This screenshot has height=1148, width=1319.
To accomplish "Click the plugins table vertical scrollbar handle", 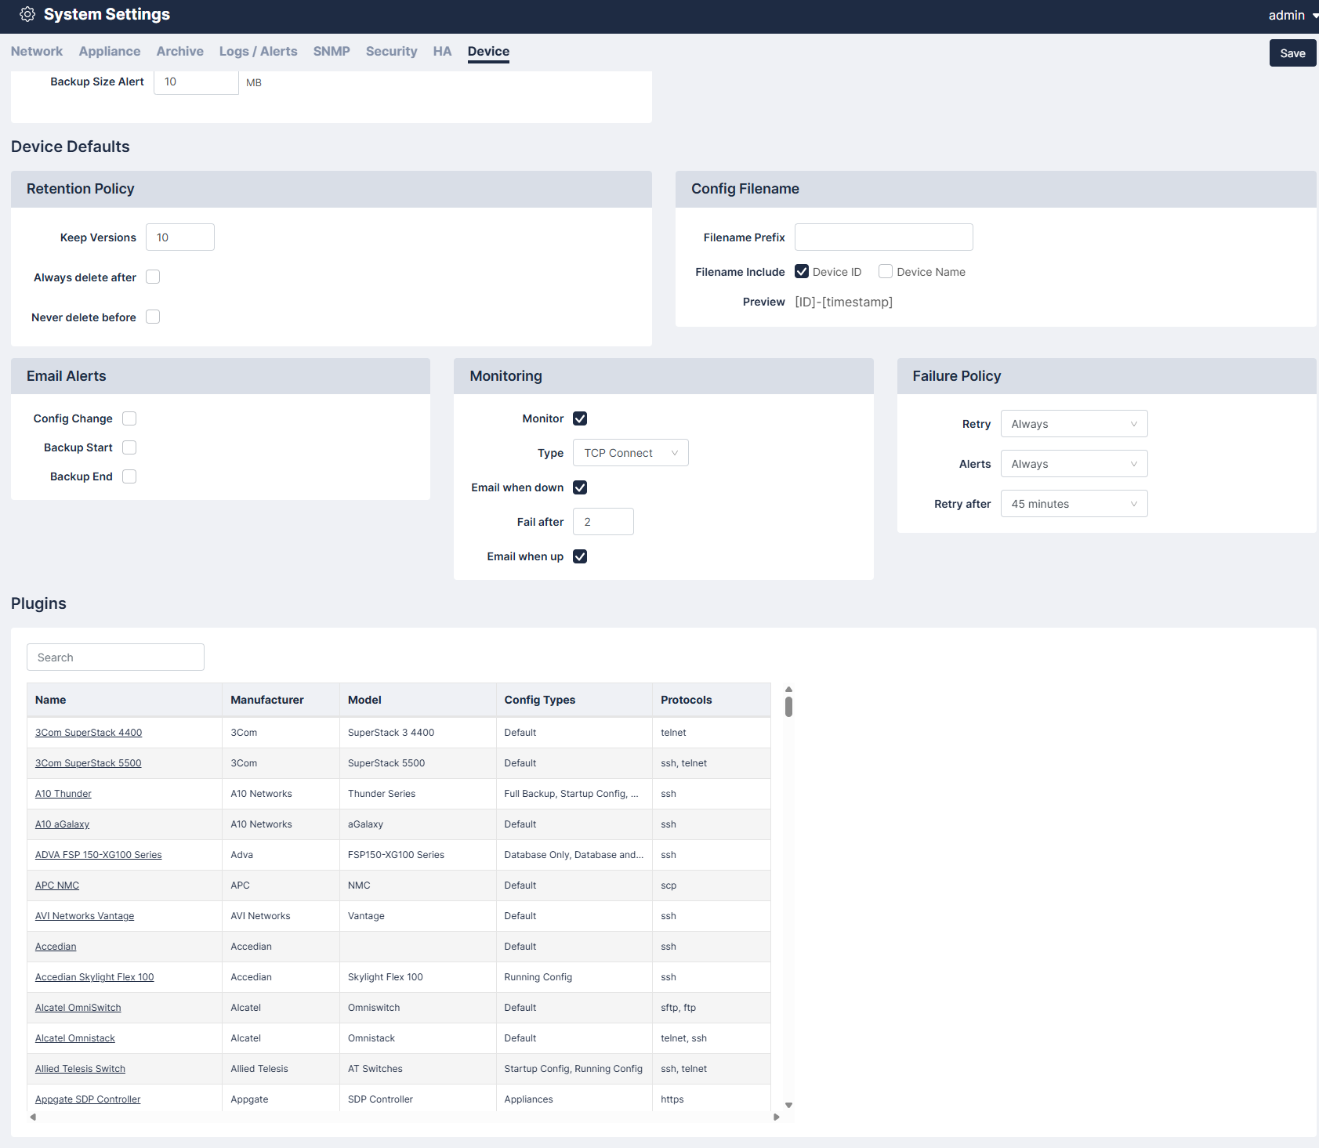I will tap(788, 707).
